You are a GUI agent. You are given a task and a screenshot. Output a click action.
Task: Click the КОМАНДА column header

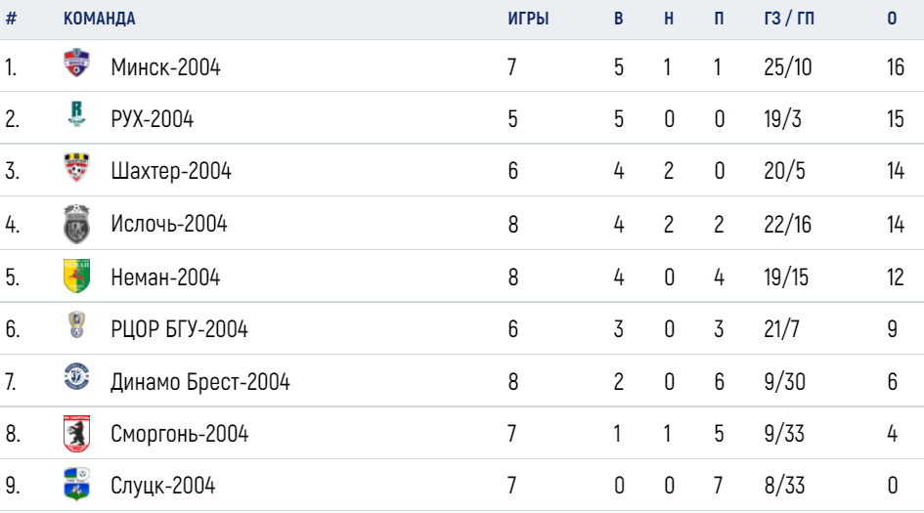pyautogui.click(x=100, y=19)
